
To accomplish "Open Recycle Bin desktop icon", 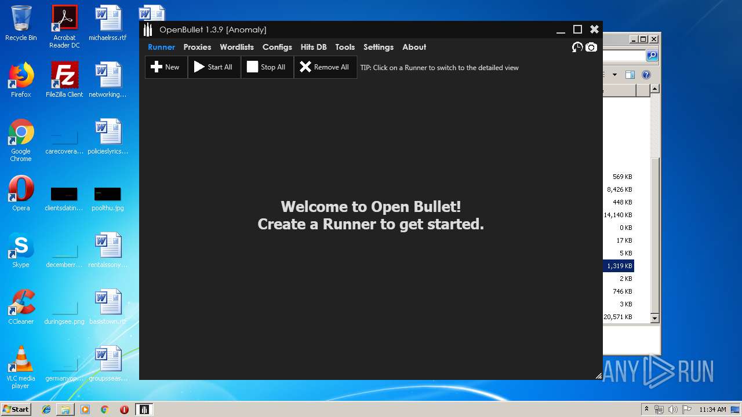I will tap(21, 24).
